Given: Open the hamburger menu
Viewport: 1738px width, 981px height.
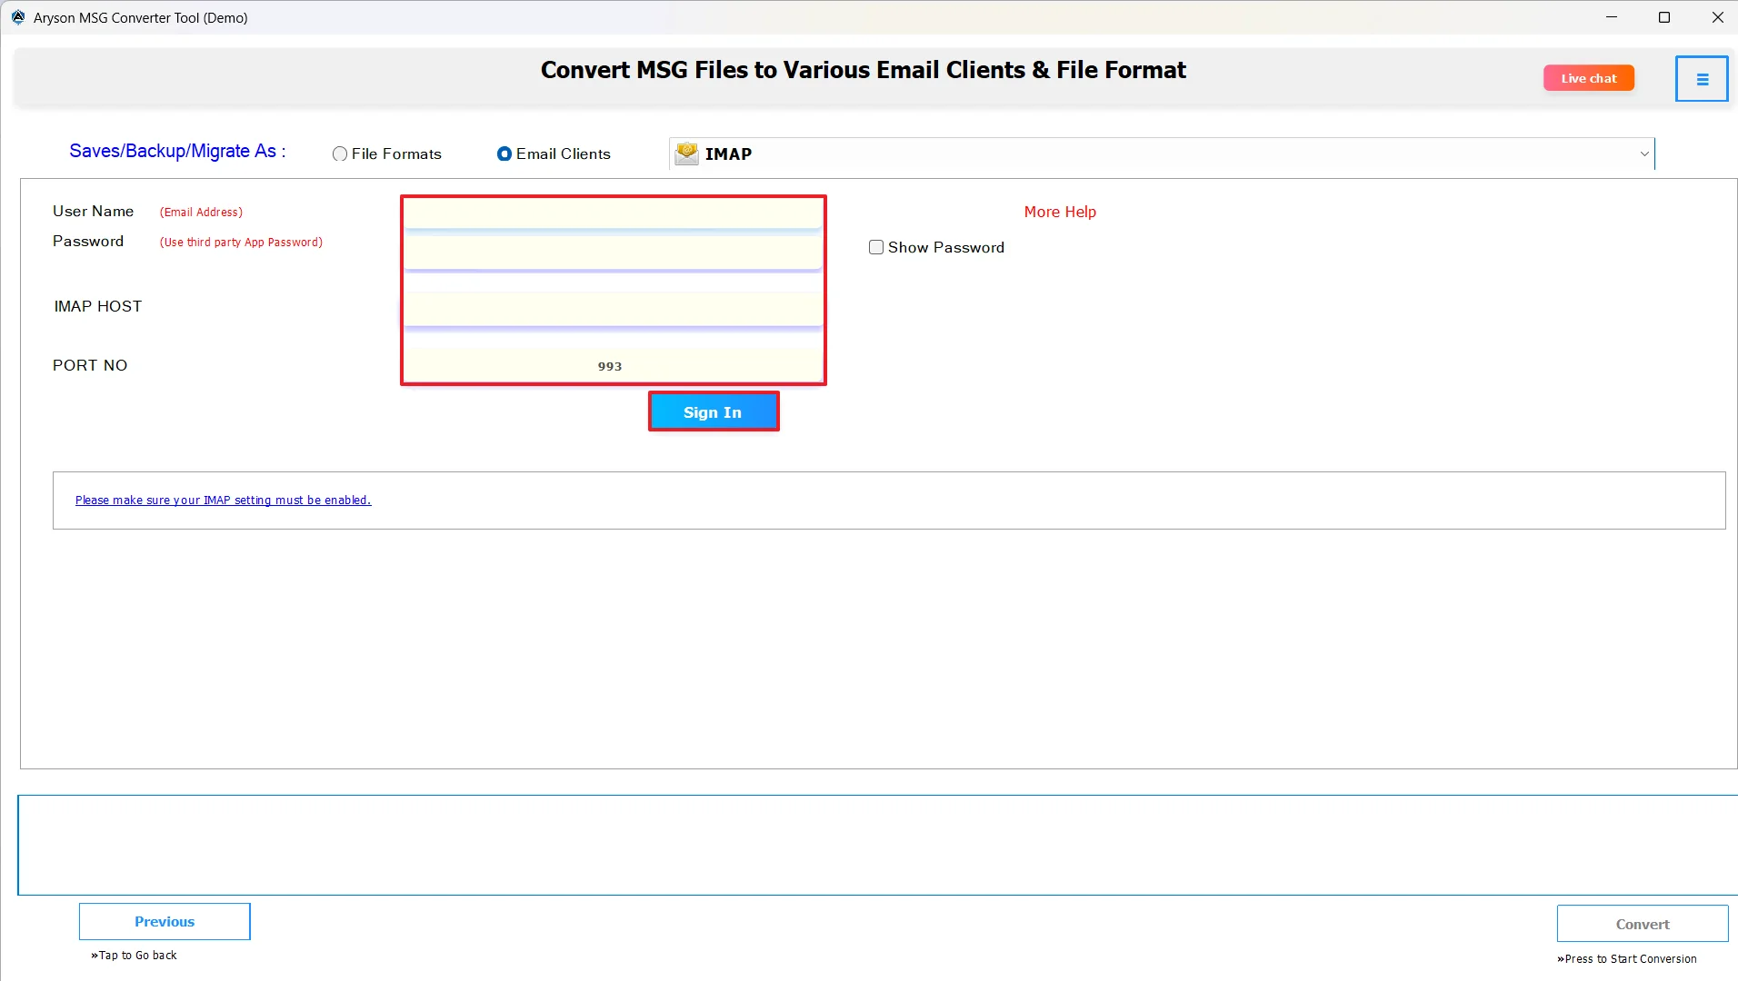Looking at the screenshot, I should (1701, 78).
